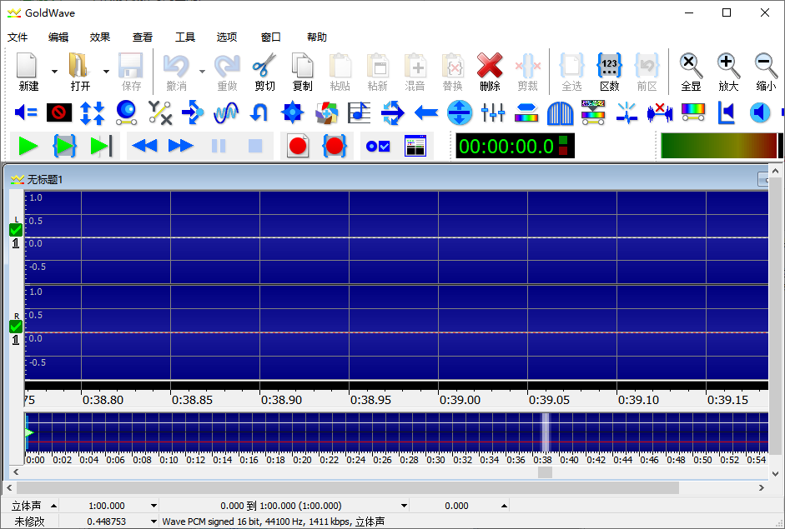The height and width of the screenshot is (529, 785).
Task: Expand the New (新建) dropdown arrow
Action: pyautogui.click(x=55, y=72)
